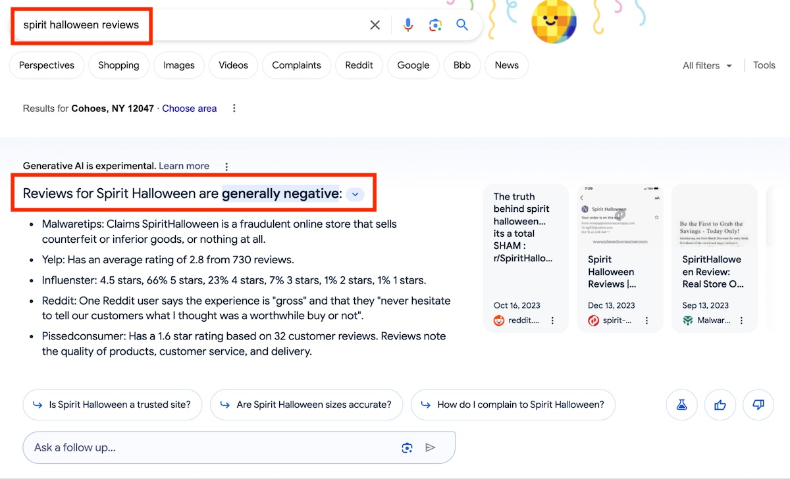Open the Search Labs flask icon
This screenshot has height=479, width=790.
point(681,405)
